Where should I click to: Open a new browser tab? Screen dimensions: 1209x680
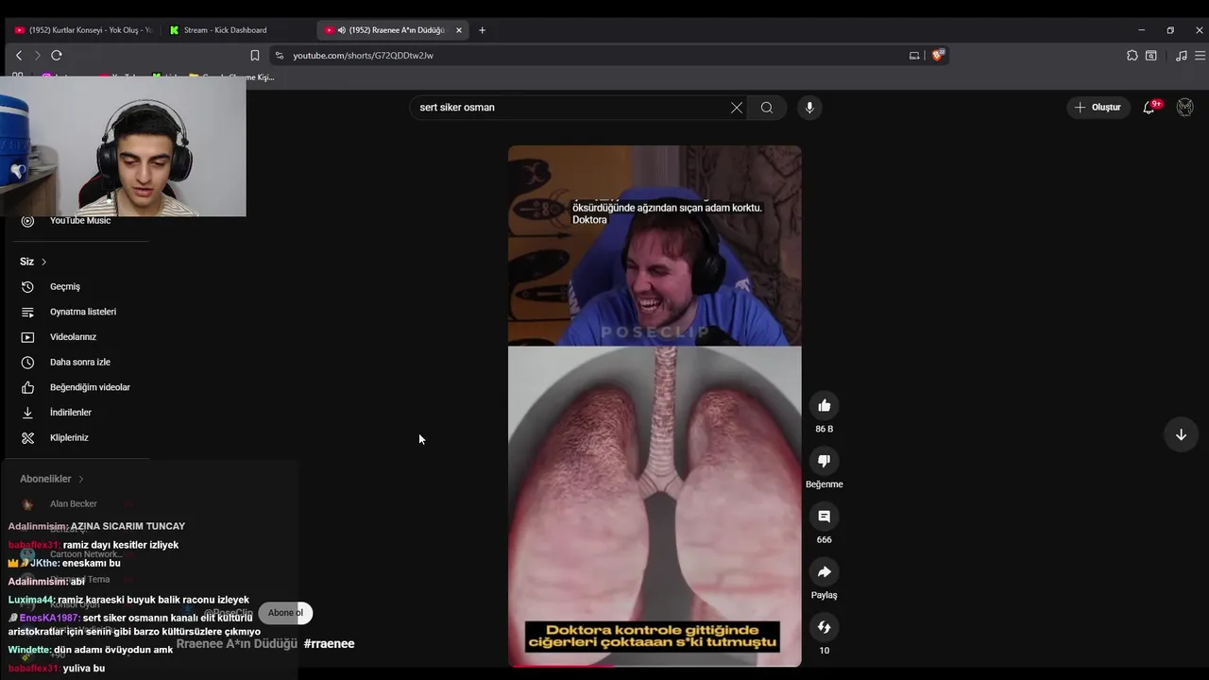(482, 30)
